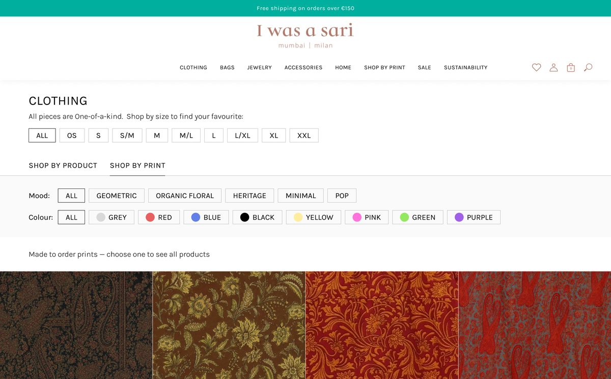Image resolution: width=611 pixels, height=379 pixels.
Task: Filter by size XXL
Action: coord(304,136)
